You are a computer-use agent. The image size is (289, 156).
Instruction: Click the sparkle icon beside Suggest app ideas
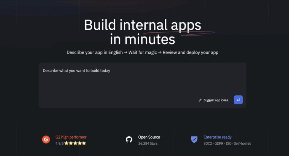pyautogui.click(x=200, y=100)
